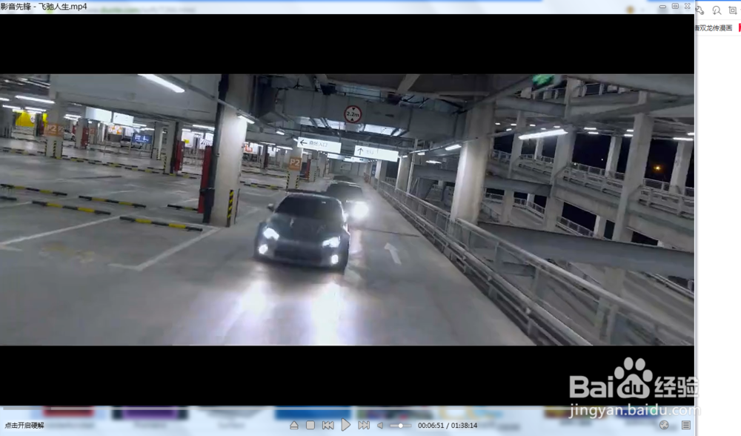The width and height of the screenshot is (741, 436).
Task: Stop video playback
Action: tap(310, 425)
